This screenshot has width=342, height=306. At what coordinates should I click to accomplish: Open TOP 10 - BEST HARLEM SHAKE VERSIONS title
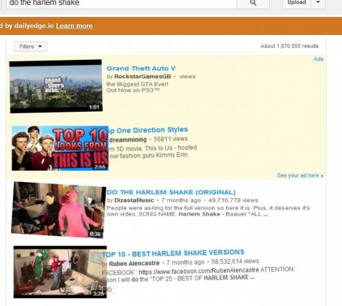coord(173,253)
